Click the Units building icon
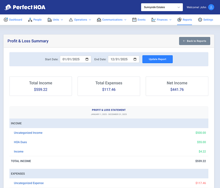 pos(50,20)
